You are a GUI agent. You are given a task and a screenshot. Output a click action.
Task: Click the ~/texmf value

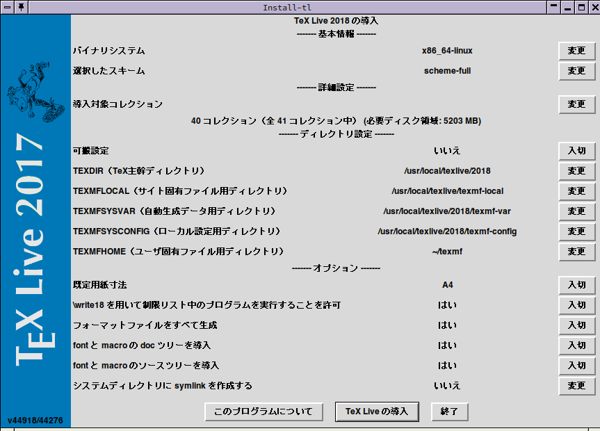pyautogui.click(x=447, y=252)
